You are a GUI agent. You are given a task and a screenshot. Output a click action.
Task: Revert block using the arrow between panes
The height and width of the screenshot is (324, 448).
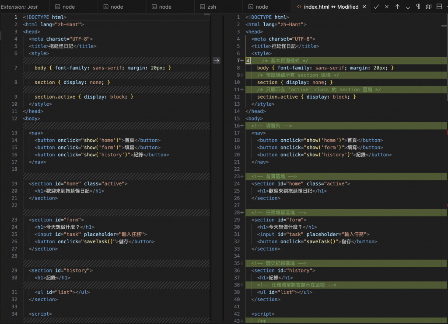click(x=217, y=61)
